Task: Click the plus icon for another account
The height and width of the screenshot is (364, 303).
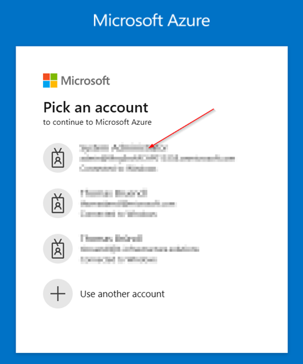Action: [58, 294]
